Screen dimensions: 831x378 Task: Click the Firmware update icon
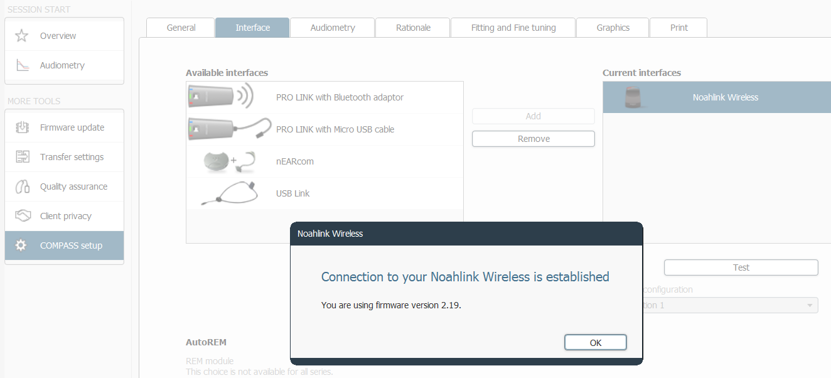(22, 127)
